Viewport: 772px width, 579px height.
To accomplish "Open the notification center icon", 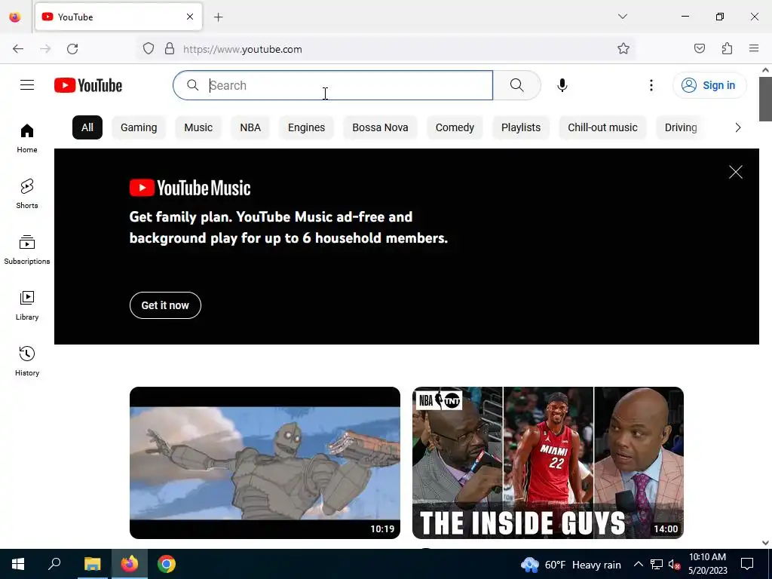I will 747,564.
